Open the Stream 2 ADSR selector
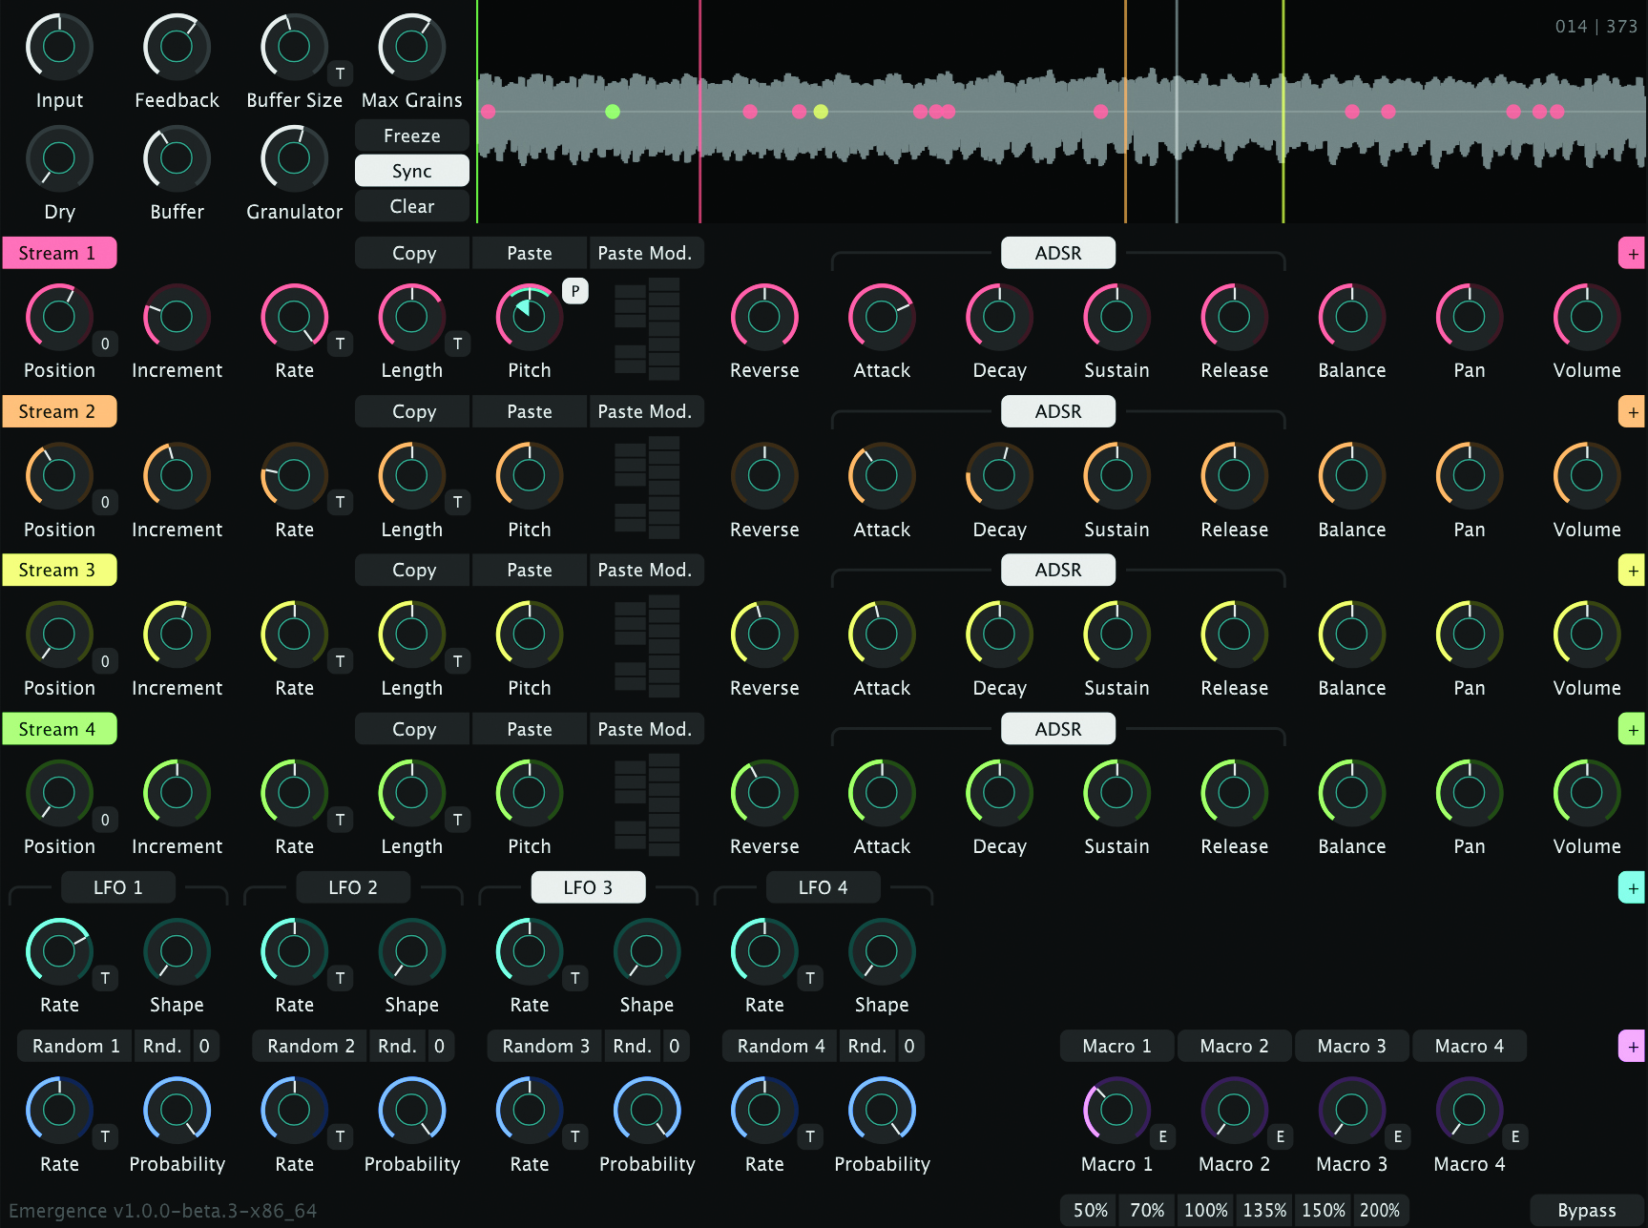 [1058, 411]
